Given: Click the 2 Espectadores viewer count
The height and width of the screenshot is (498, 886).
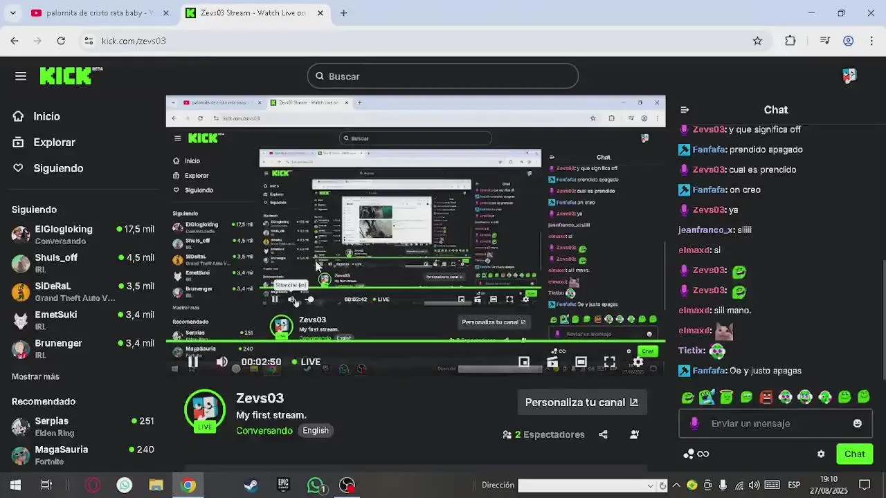Looking at the screenshot, I should 544,434.
